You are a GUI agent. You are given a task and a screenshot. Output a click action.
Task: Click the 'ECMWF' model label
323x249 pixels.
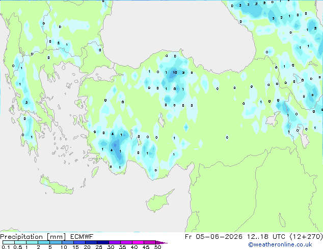click(82, 237)
